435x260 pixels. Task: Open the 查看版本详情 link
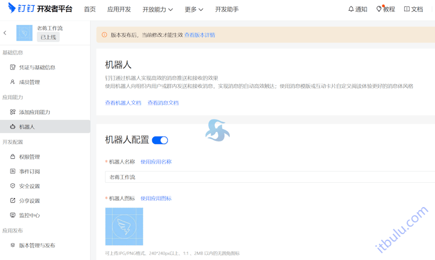click(x=200, y=35)
